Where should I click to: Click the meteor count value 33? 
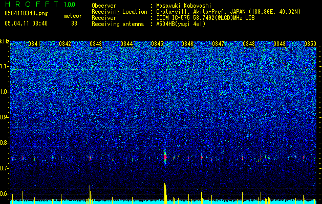point(74,23)
